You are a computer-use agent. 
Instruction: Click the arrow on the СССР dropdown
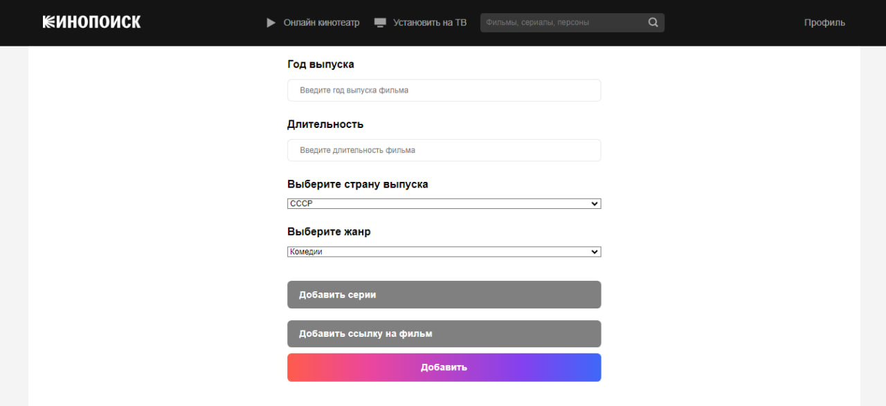pos(594,203)
